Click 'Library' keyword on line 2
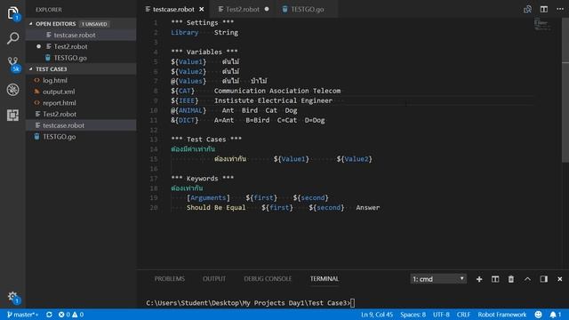 coord(185,32)
